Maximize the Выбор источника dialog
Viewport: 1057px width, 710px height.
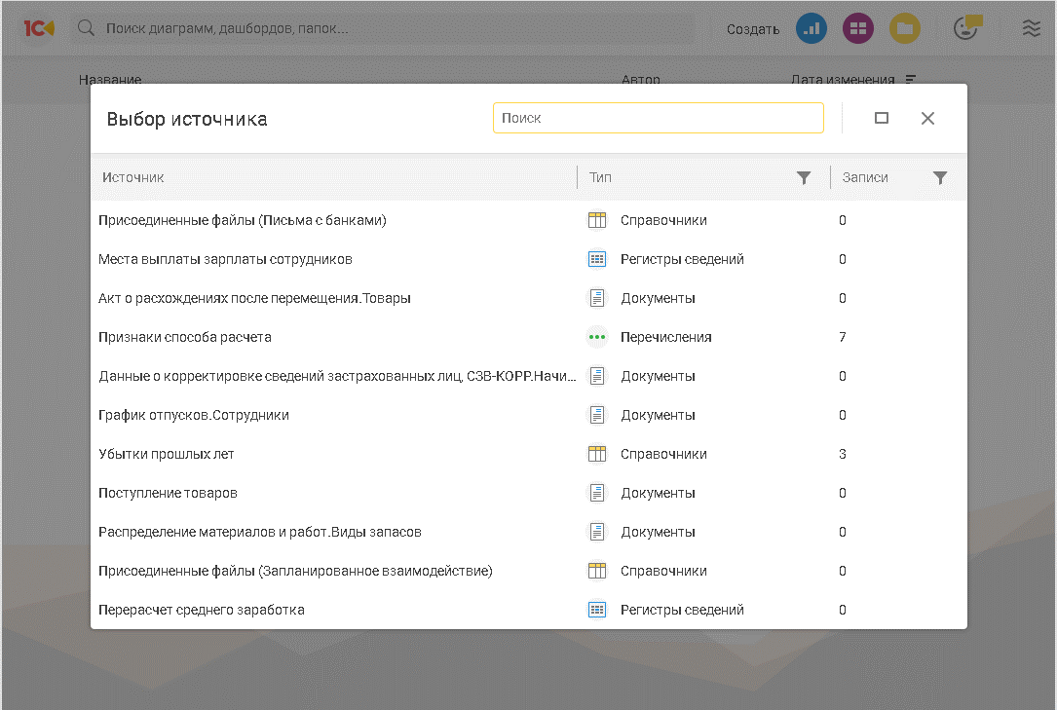point(882,118)
